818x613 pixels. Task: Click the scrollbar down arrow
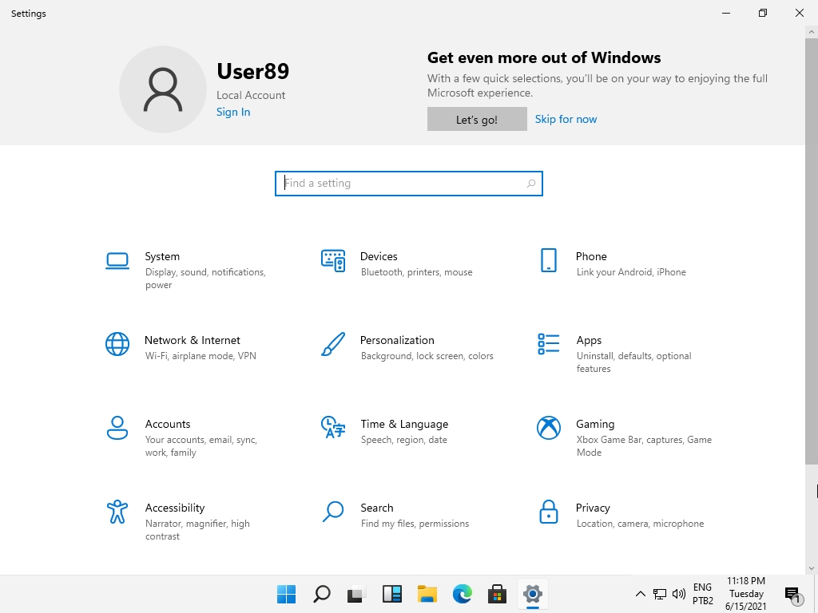tap(812, 568)
